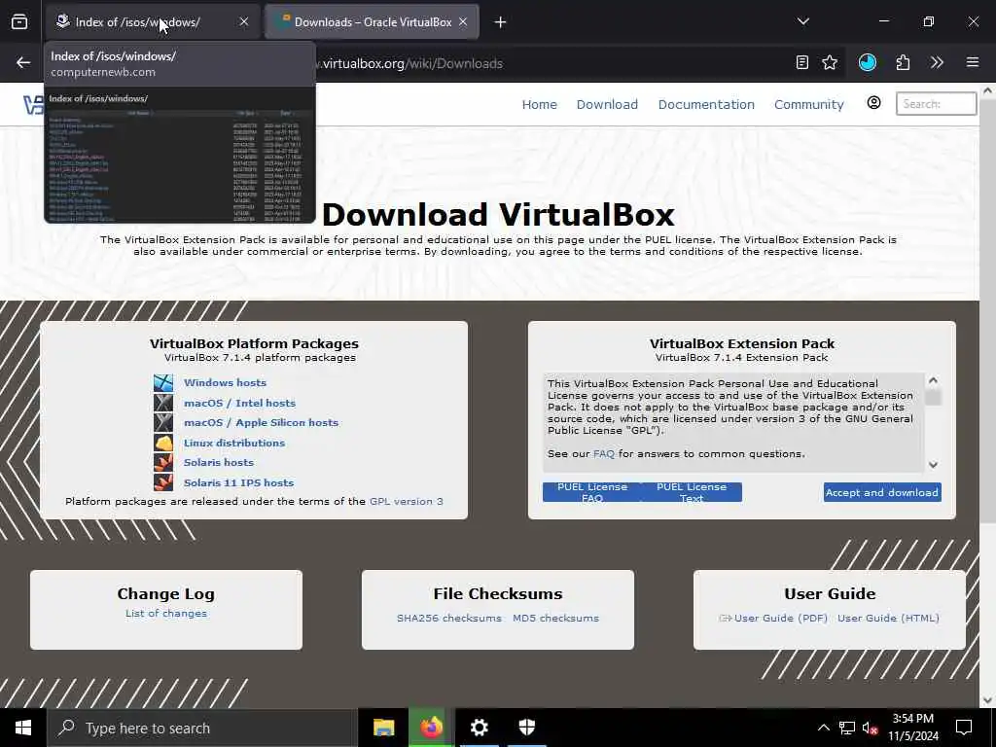Open SHA256 checksums link
The image size is (996, 747).
449,618
